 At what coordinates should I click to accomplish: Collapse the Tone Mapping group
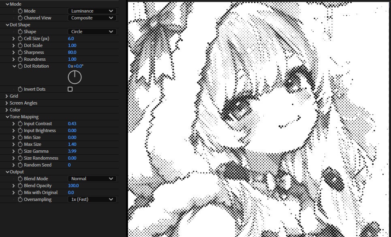point(7,117)
